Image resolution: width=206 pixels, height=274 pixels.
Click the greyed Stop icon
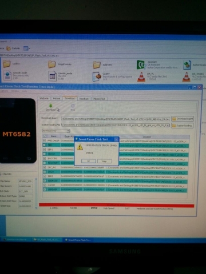tap(73, 106)
